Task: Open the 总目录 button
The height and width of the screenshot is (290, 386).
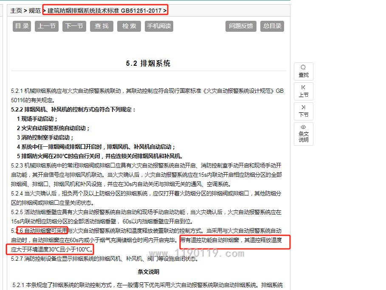Action: [x=272, y=26]
